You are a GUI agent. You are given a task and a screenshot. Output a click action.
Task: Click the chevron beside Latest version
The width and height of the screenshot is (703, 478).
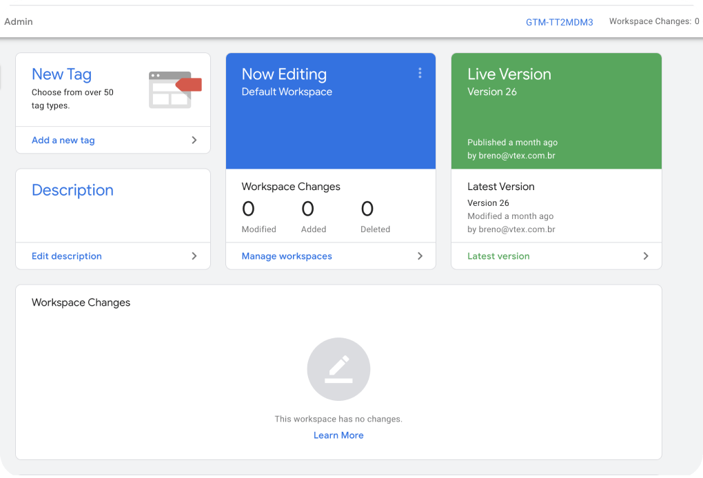pos(646,256)
